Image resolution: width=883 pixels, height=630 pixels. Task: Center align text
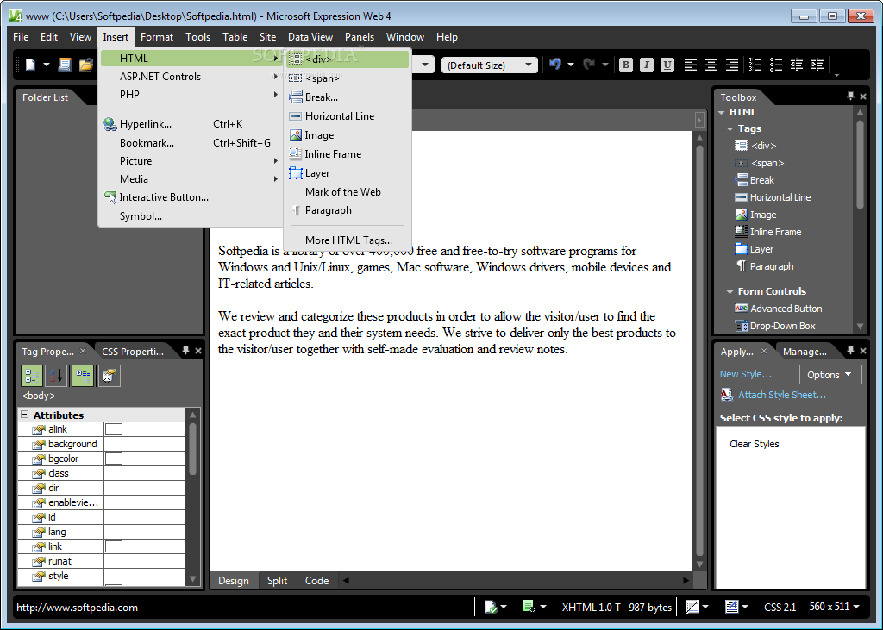[711, 65]
